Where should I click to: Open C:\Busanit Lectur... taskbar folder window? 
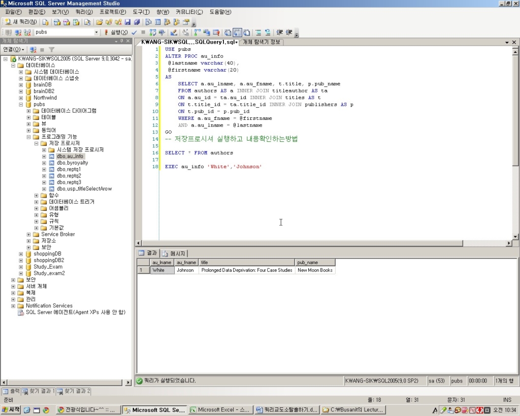click(353, 410)
